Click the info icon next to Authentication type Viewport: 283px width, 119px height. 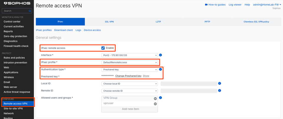point(160,69)
